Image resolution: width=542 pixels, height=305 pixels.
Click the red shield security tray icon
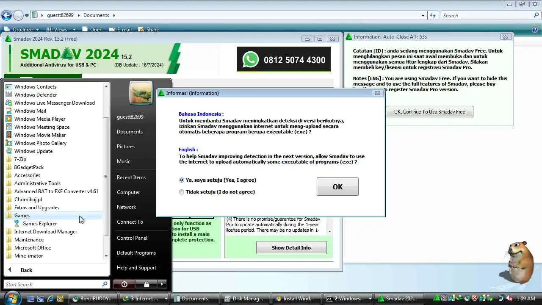coord(475,298)
